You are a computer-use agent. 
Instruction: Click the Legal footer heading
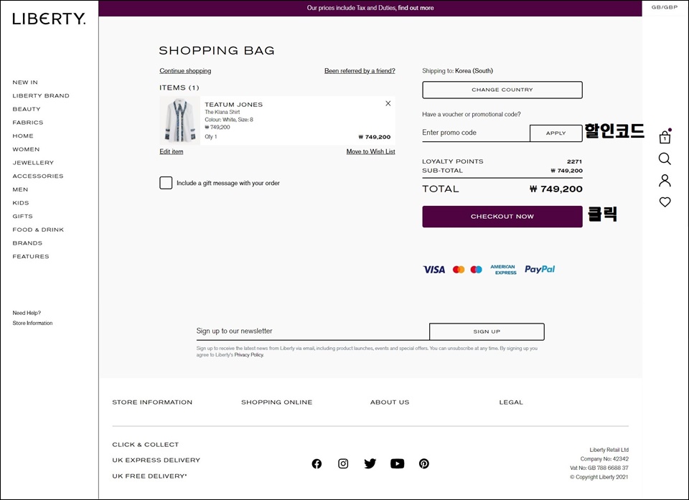[511, 402]
